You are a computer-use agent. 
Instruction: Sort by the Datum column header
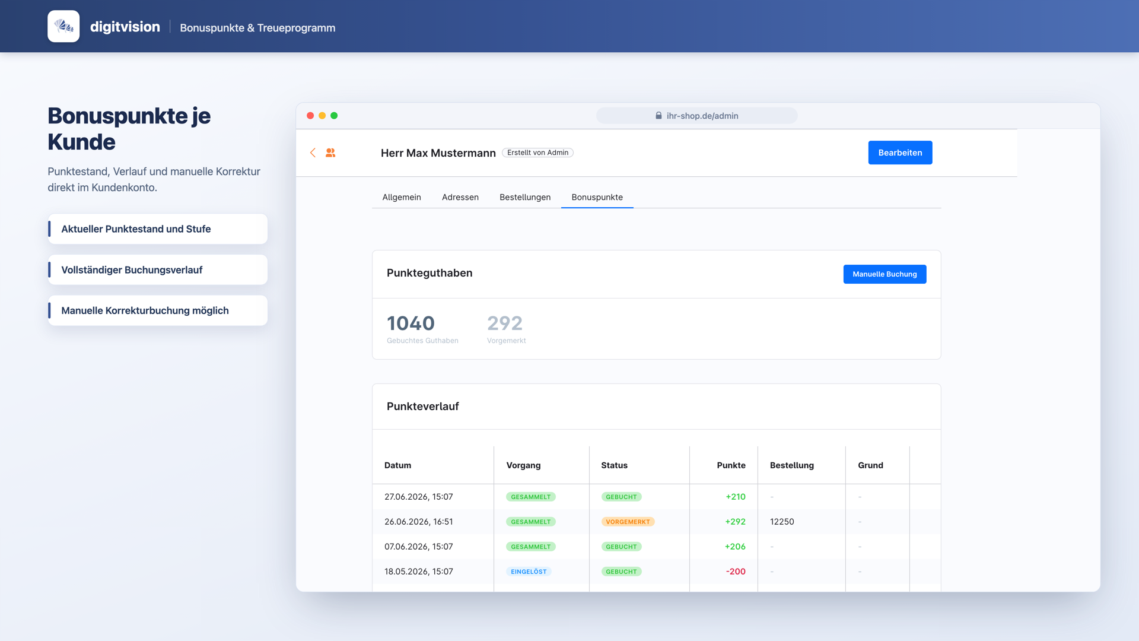pos(397,465)
